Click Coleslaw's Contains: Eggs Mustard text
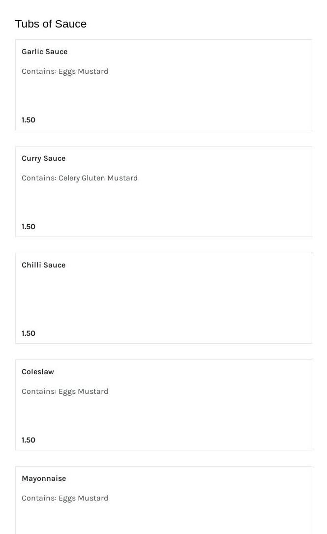The width and height of the screenshot is (327, 534). [x=65, y=391]
